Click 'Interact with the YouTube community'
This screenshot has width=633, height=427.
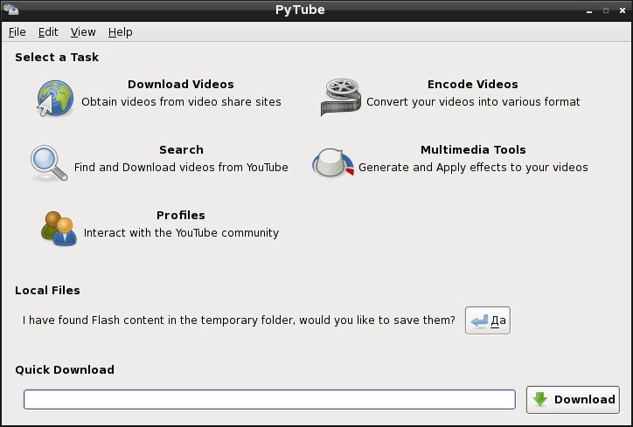point(181,232)
